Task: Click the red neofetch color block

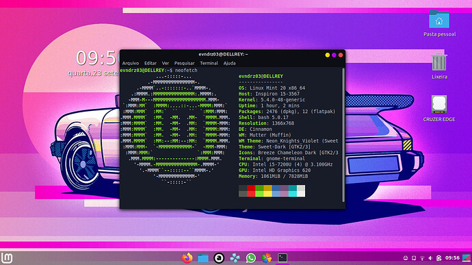Action: (x=251, y=191)
